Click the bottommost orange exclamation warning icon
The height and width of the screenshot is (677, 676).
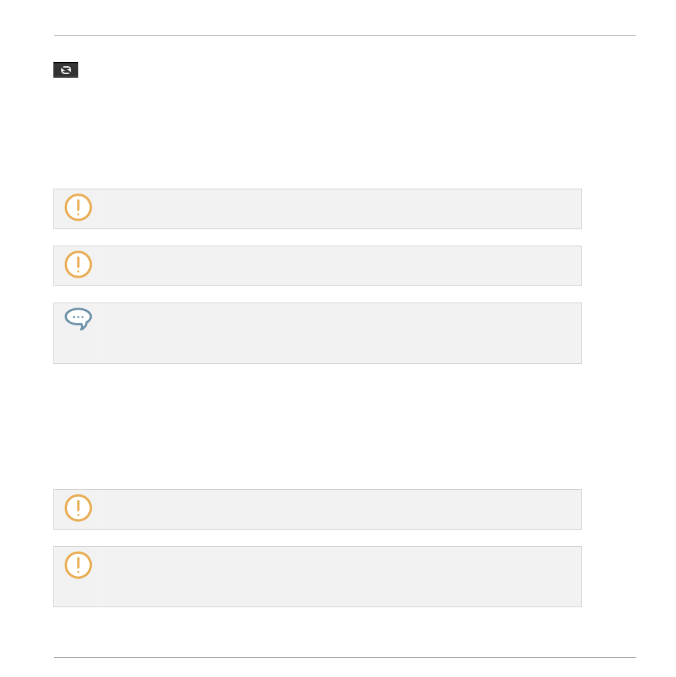pyautogui.click(x=78, y=565)
